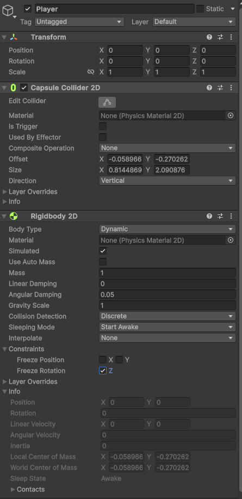Open Rigidbody 2D more options menu

coord(231,216)
